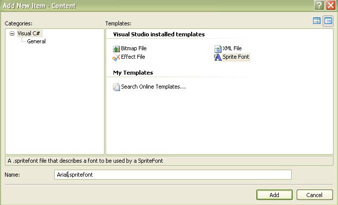Dismiss the dialog with Cancel
The height and width of the screenshot is (205, 338).
pos(315,195)
